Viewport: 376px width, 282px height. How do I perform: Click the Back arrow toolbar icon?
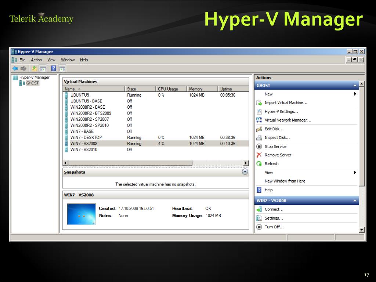click(15, 69)
